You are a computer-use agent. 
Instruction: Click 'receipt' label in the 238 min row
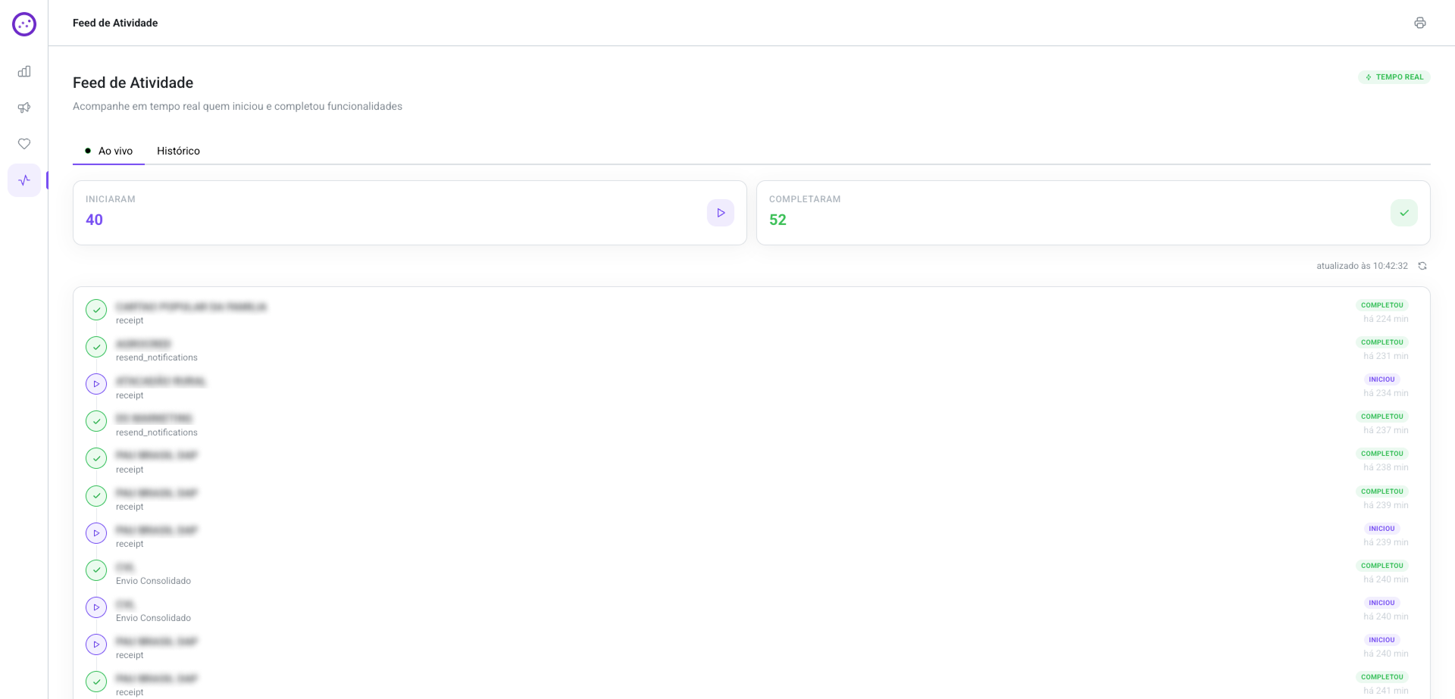(130, 470)
